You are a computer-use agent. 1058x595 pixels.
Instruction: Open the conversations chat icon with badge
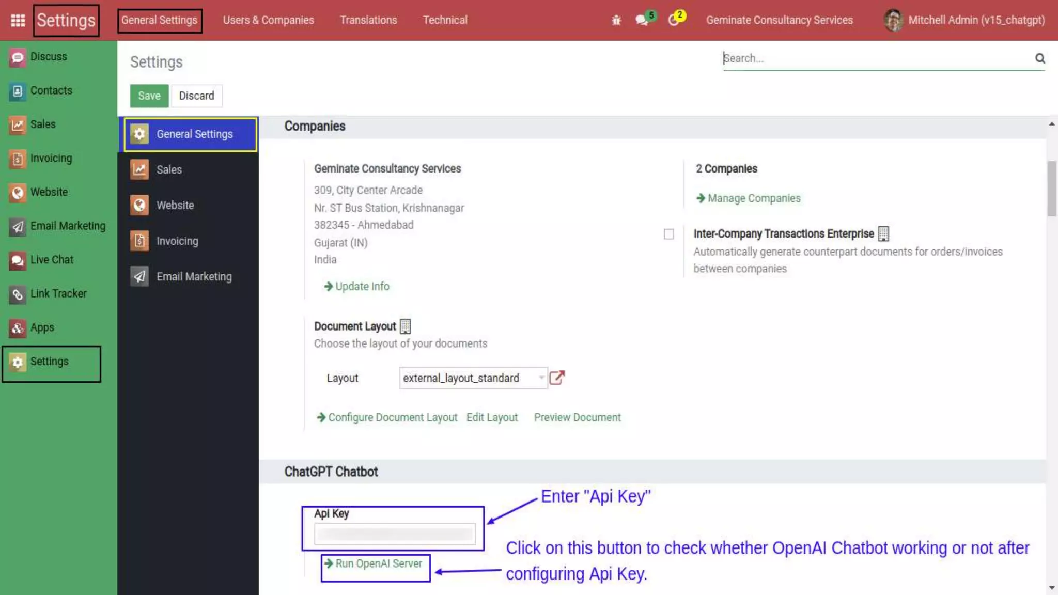(x=642, y=20)
